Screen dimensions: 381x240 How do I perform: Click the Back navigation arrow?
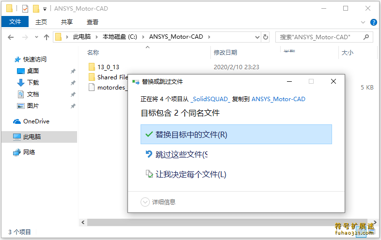click(11, 37)
